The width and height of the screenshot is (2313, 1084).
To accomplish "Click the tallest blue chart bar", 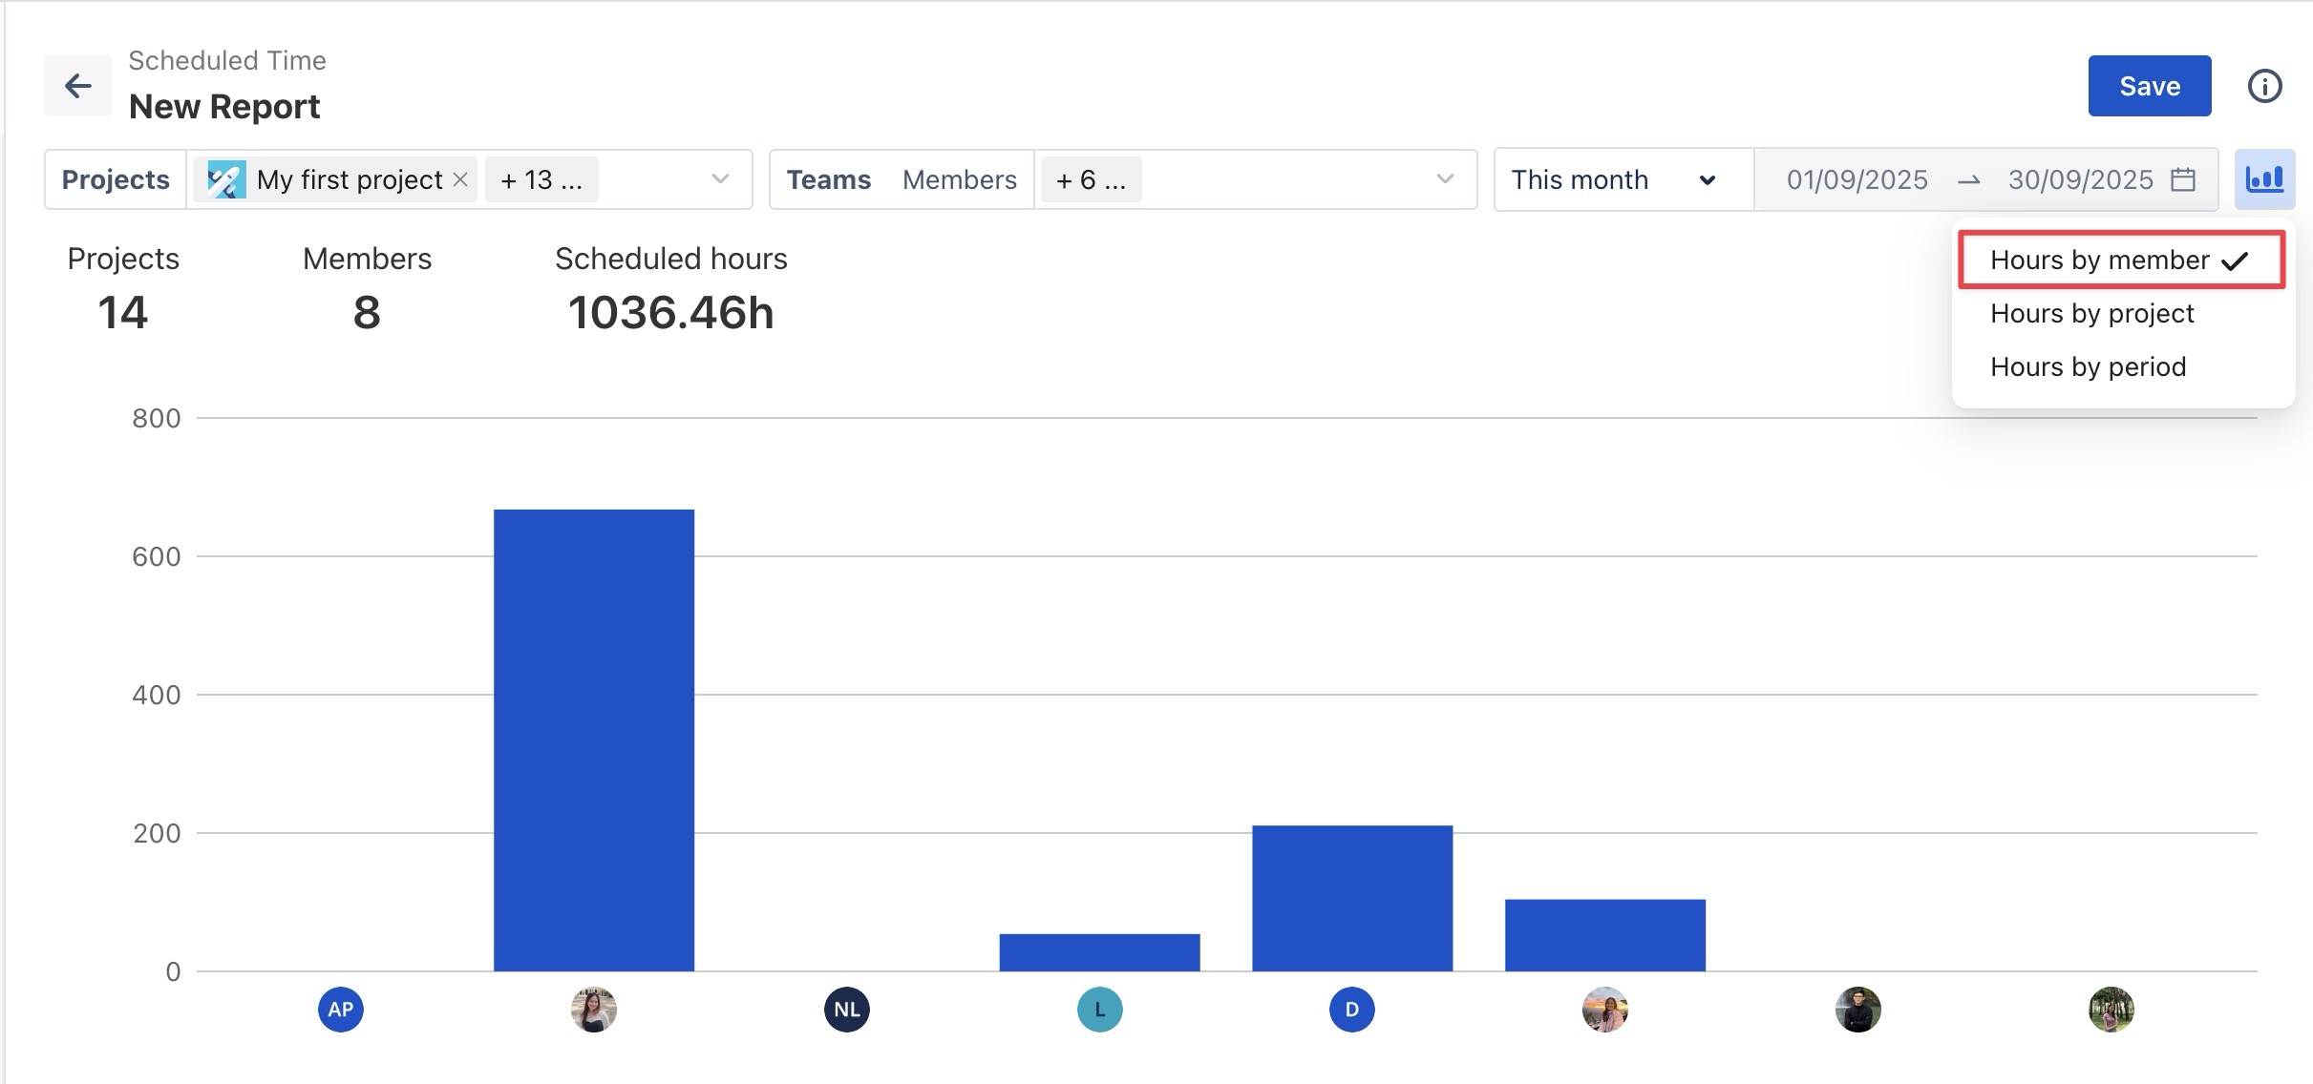I will pyautogui.click(x=593, y=740).
